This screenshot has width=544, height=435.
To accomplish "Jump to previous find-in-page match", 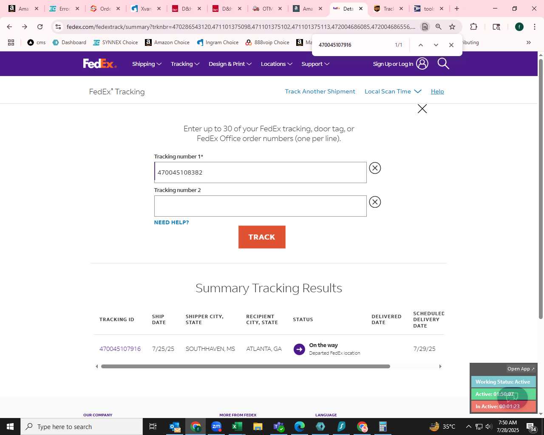I will pos(420,45).
